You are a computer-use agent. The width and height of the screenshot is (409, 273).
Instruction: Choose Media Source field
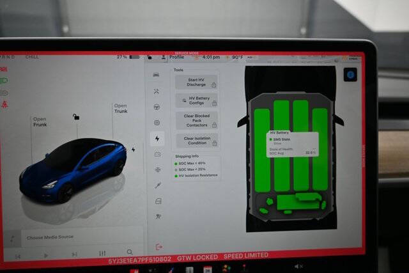click(82, 237)
